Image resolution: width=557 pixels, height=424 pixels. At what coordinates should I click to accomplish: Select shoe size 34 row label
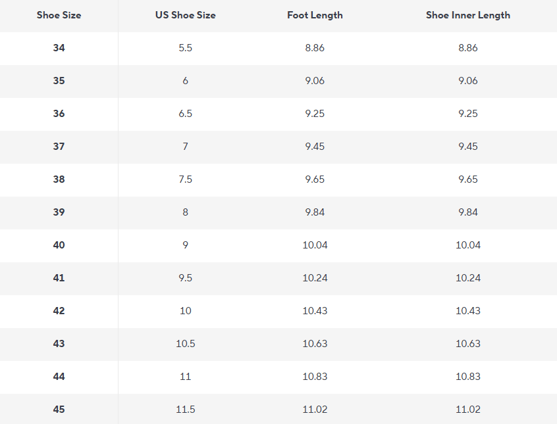pos(59,48)
